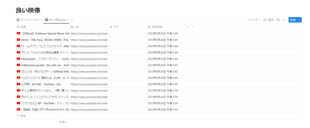The height and width of the screenshot is (128, 310).
Task: Open page アニメ「ジョジョの奇妙な冒険
Action: point(45,52)
